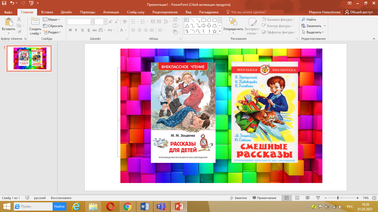Select the text box shape in gallery
The width and height of the screenshot is (378, 212).
click(187, 20)
